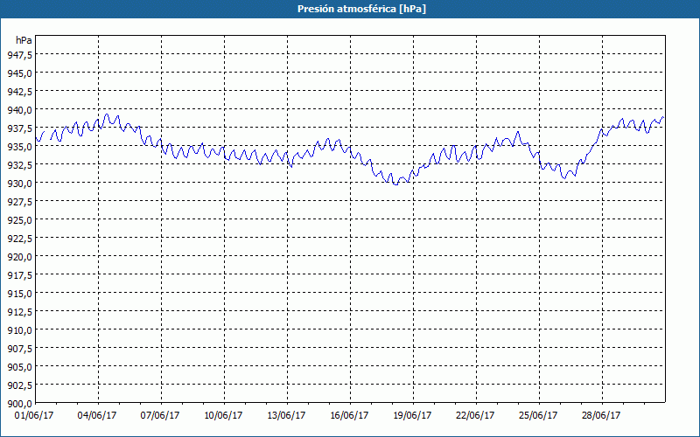Select the 942,5 y-axis label
Viewport: 700px width, 437px height.
pyautogui.click(x=19, y=92)
